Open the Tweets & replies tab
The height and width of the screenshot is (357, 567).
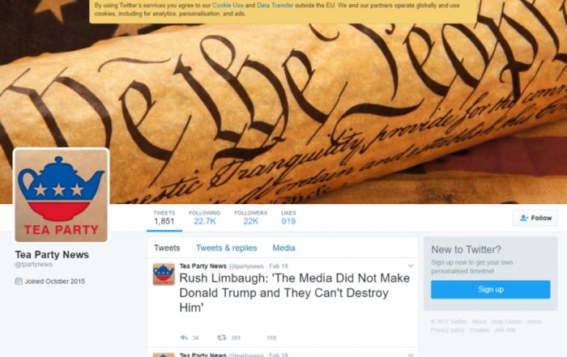pyautogui.click(x=226, y=248)
